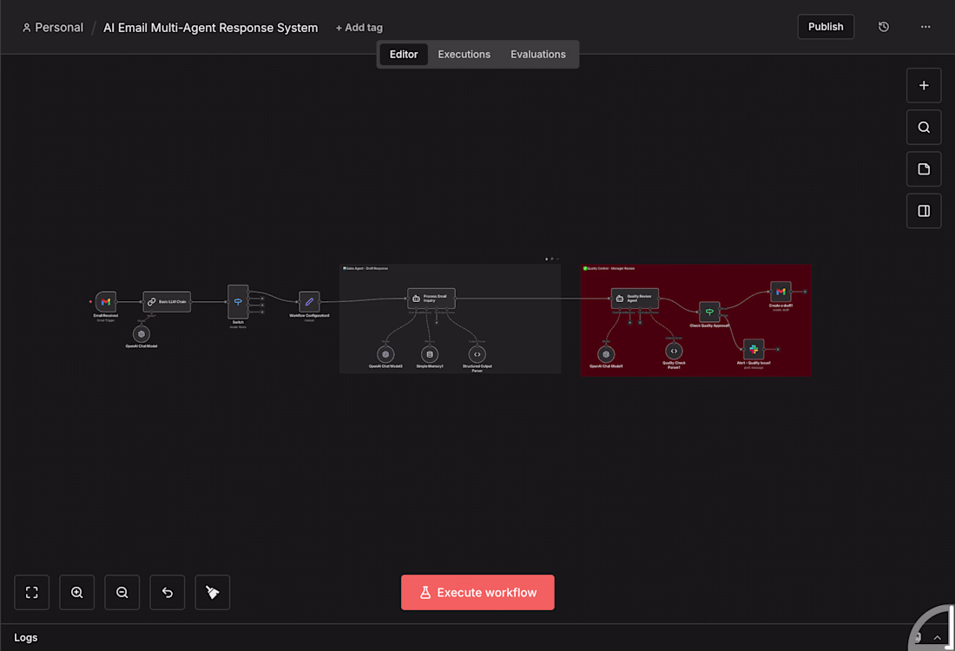
Task: Click the Add tag link
Action: pos(359,28)
